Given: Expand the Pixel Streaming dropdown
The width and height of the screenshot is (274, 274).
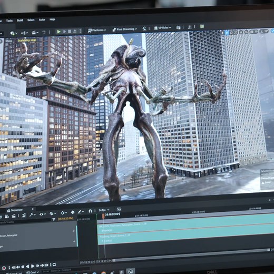Looking at the screenshot, I should tap(124, 30).
